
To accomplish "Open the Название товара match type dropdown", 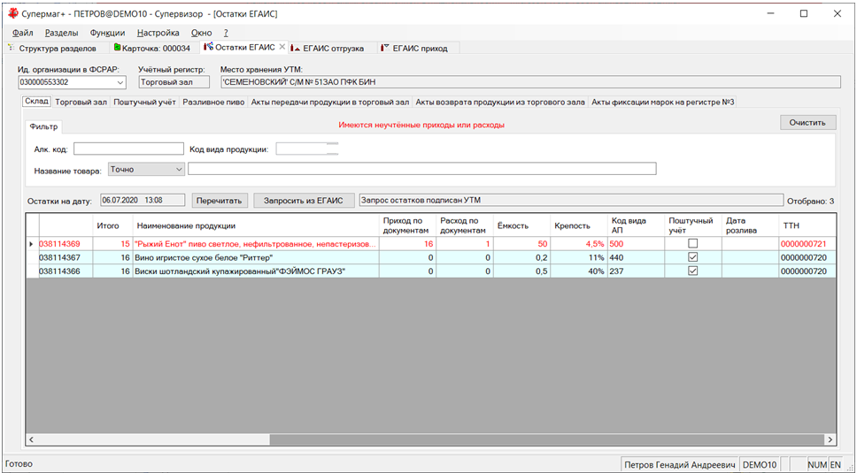I will coord(179,169).
